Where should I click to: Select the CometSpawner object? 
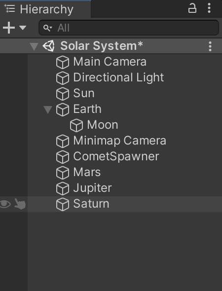(116, 157)
